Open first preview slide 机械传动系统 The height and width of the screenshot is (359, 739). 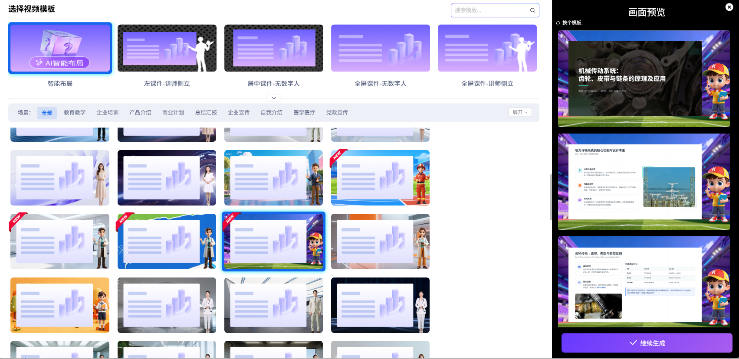(644, 78)
